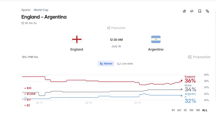Click the England 36% line endpoint
216x115 pixels.
(182, 81)
